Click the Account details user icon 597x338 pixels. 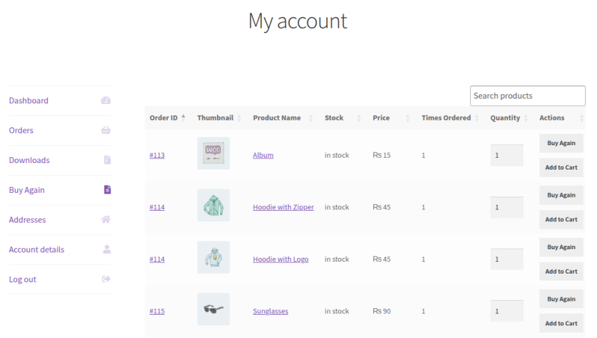coord(106,250)
